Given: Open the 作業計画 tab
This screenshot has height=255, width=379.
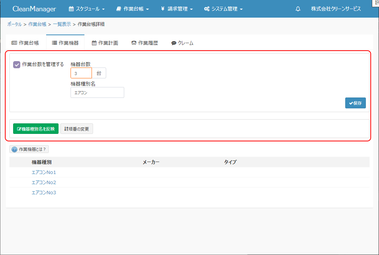Looking at the screenshot, I should [x=105, y=43].
